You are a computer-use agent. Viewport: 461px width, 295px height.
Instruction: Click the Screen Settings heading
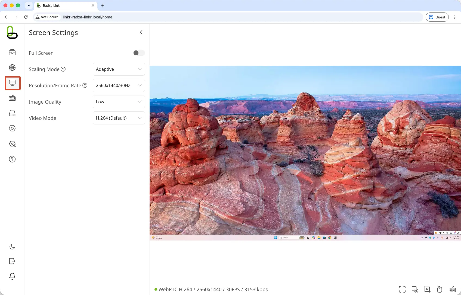point(53,33)
